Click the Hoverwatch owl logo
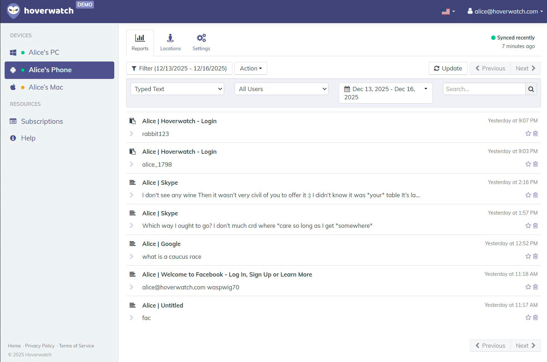The height and width of the screenshot is (362, 547). [x=13, y=11]
